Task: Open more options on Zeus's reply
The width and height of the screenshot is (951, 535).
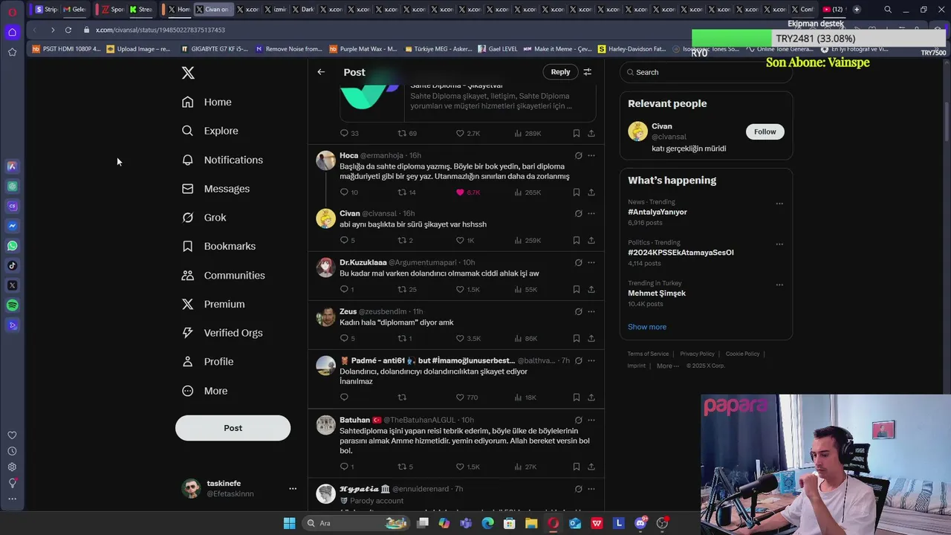Action: (x=591, y=311)
